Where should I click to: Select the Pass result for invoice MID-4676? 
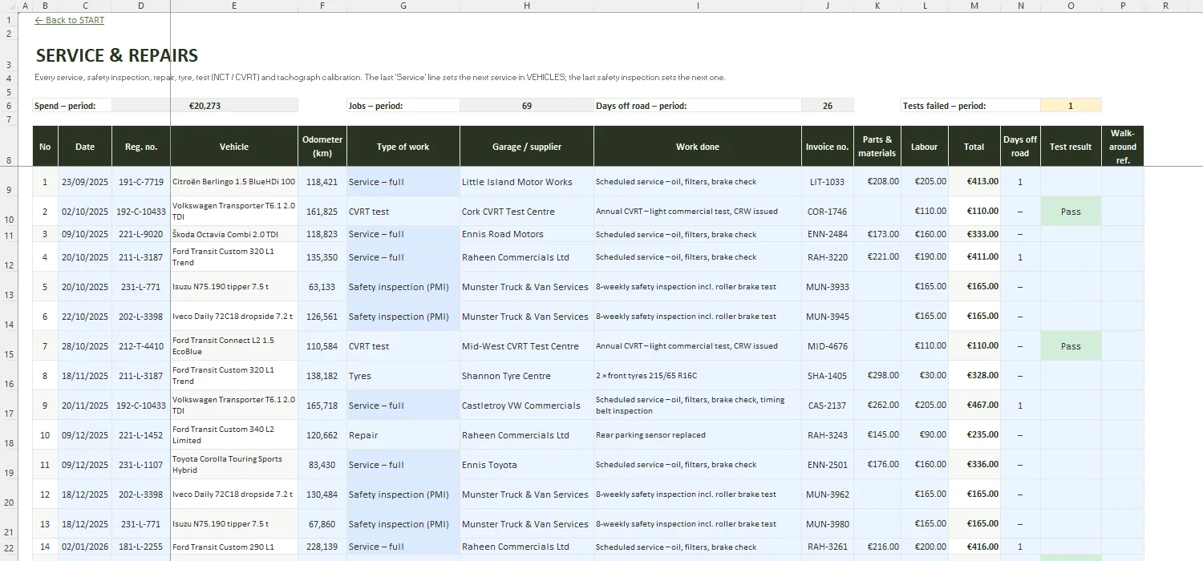(1071, 346)
